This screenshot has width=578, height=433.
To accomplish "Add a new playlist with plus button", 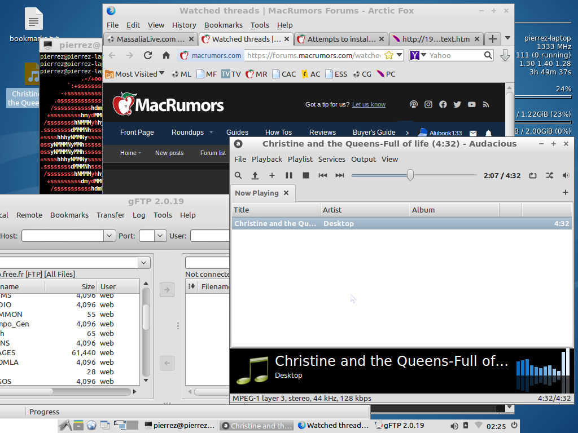I will click(566, 192).
